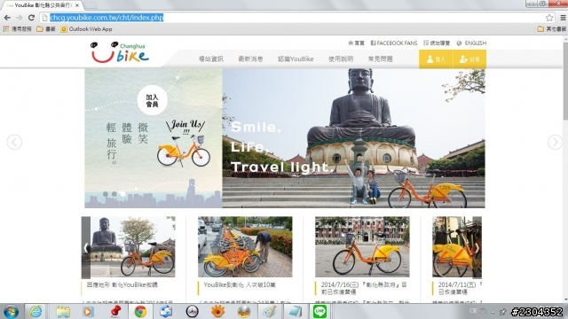Open the globe-like taskbar app icon
Viewport: 568px width, 319px height.
[x=244, y=311]
